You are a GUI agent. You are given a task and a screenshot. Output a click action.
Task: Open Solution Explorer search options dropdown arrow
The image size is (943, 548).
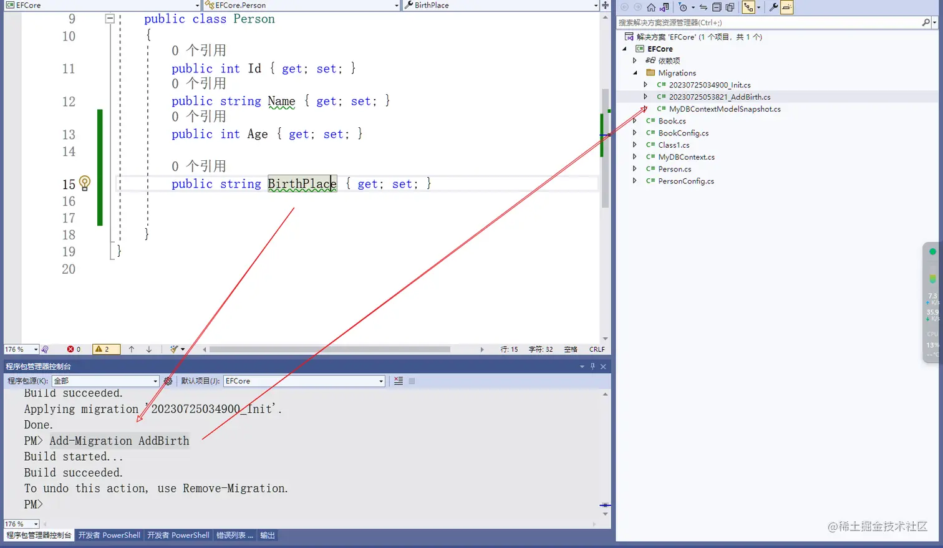(934, 22)
